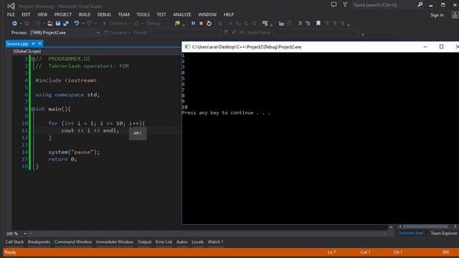The height and width of the screenshot is (258, 459).
Task: Open the FILE menu
Action: pos(11,14)
